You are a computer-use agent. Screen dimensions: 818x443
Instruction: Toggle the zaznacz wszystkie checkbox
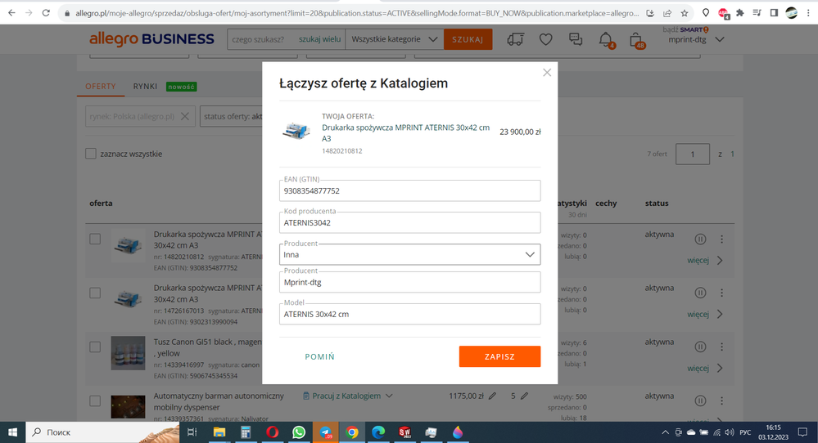pos(91,154)
